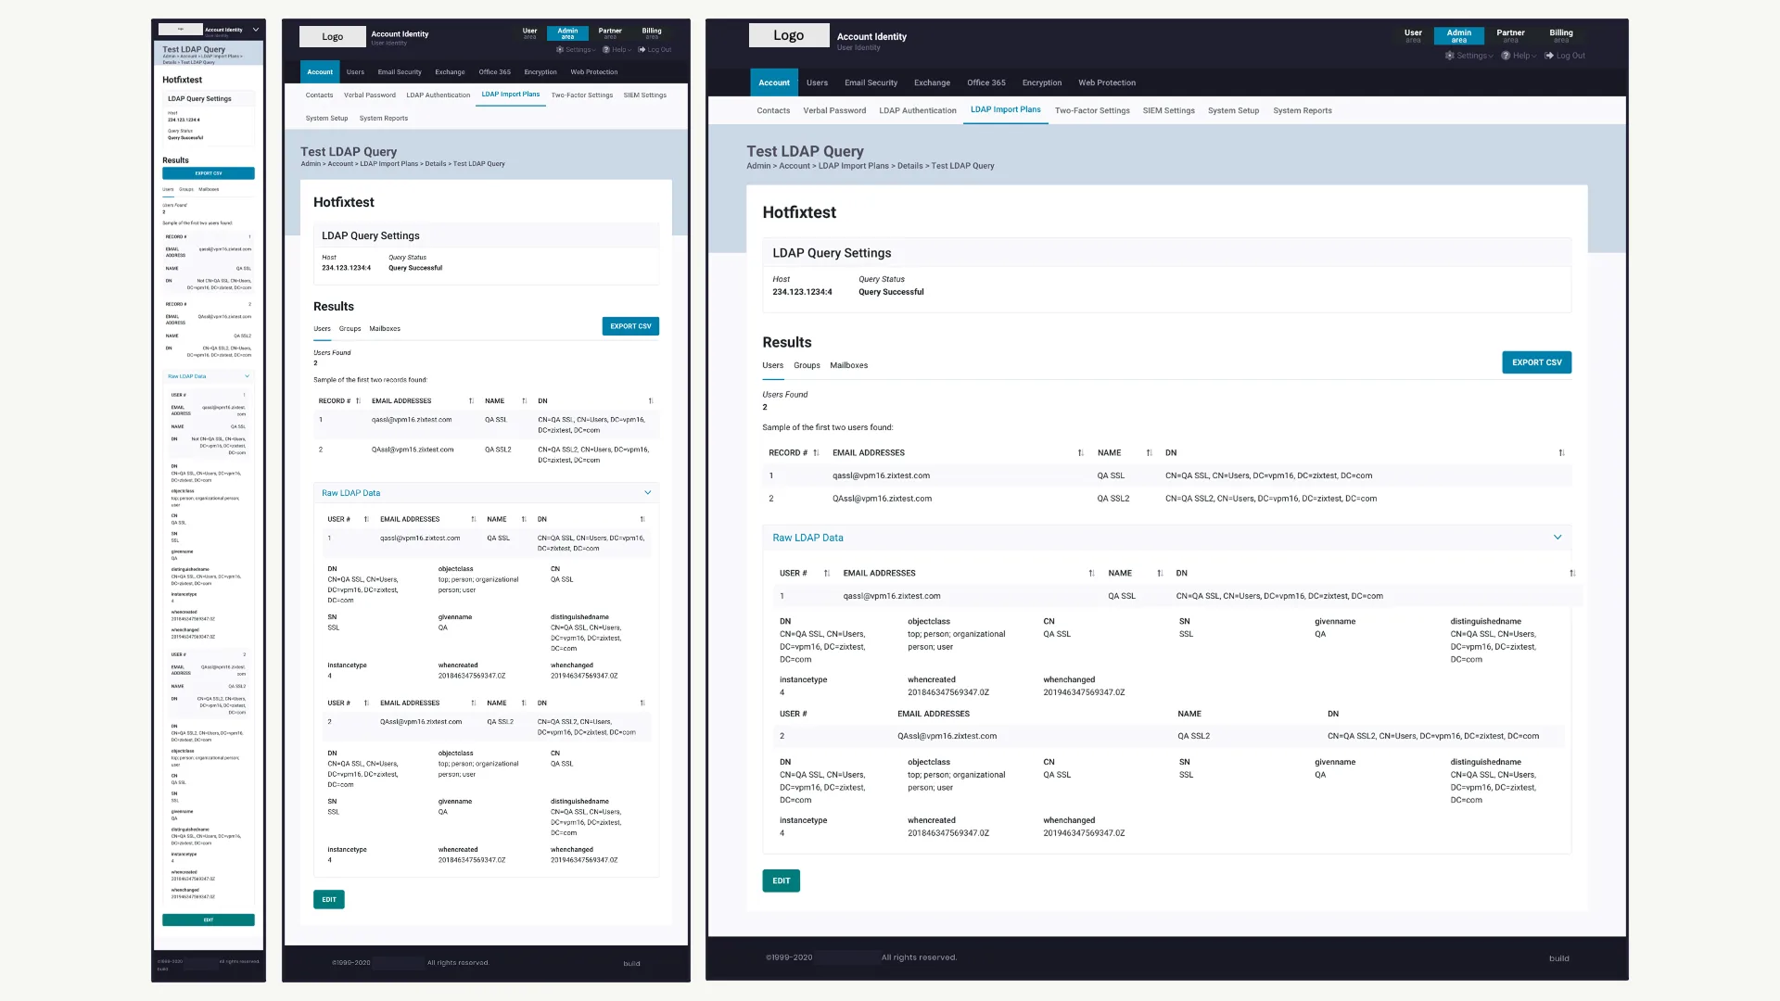1780x1001 pixels.
Task: Sort by NAME in desktop Raw LDAP table
Action: (x=1160, y=574)
